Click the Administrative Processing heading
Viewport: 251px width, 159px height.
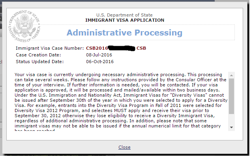124,33
